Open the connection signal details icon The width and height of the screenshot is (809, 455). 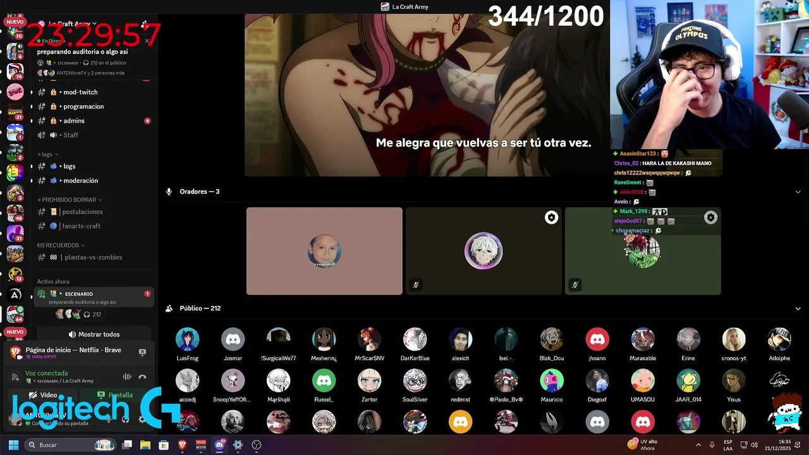click(x=15, y=377)
